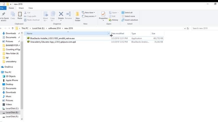Open pinned Pictures in Quick access
The width and height of the screenshot is (218, 122).
[x=9, y=41]
